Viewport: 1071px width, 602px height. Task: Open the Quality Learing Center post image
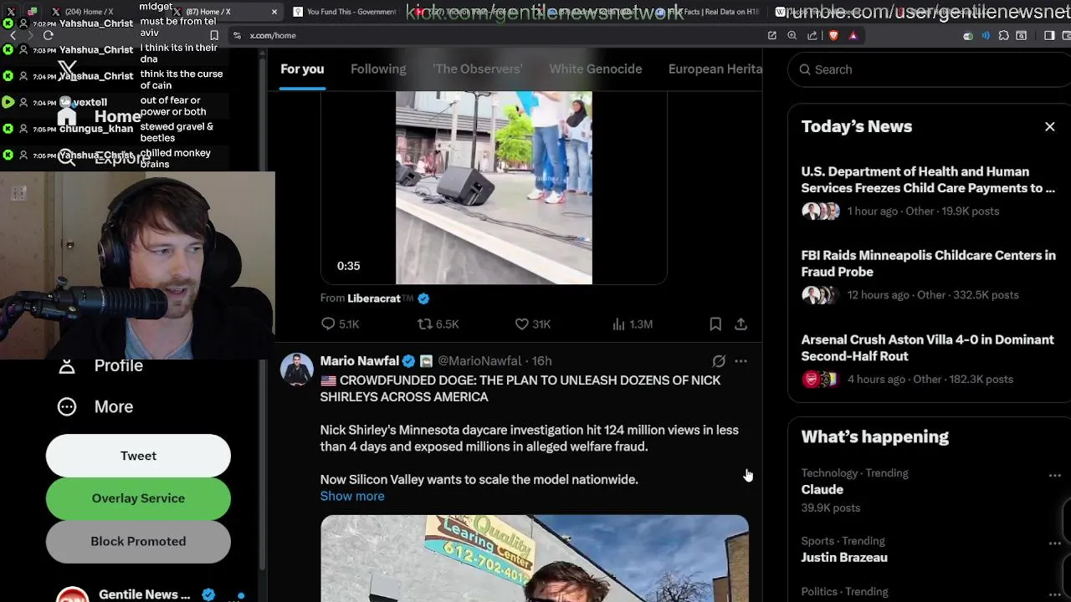tap(535, 559)
